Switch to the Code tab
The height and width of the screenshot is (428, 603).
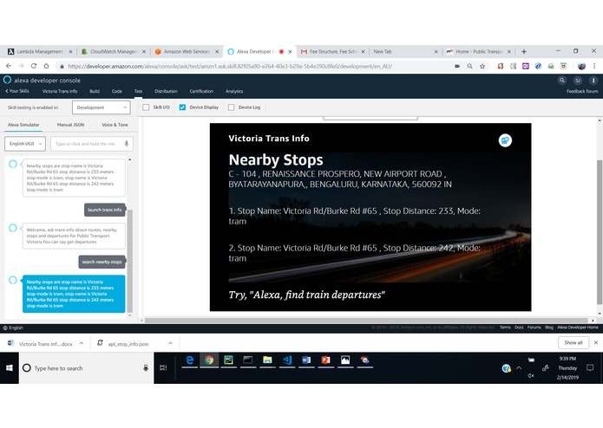point(117,91)
